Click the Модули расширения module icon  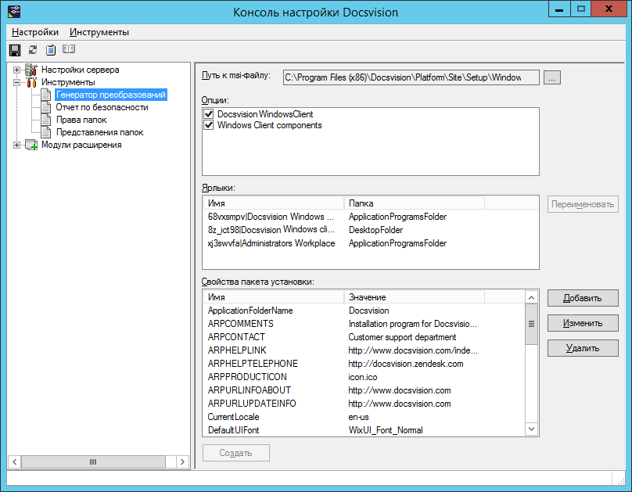coord(31,145)
